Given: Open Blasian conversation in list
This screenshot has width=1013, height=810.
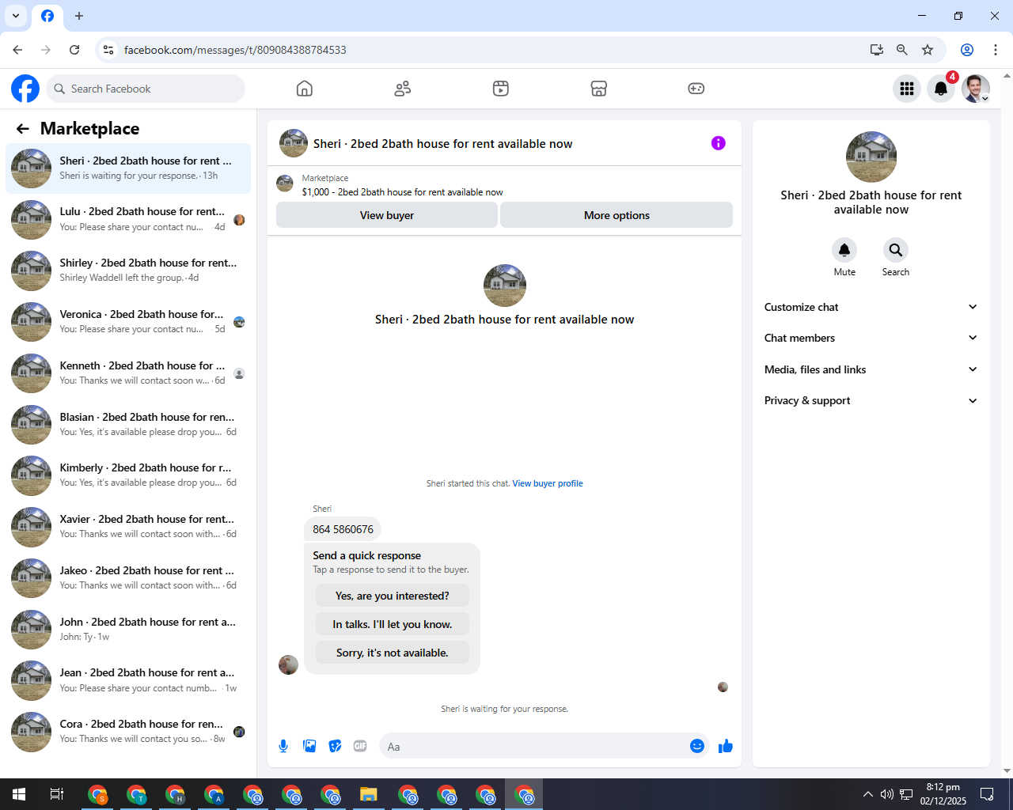Looking at the screenshot, I should point(128,425).
